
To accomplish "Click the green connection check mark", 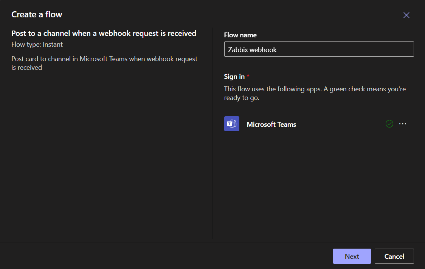I will 389,124.
